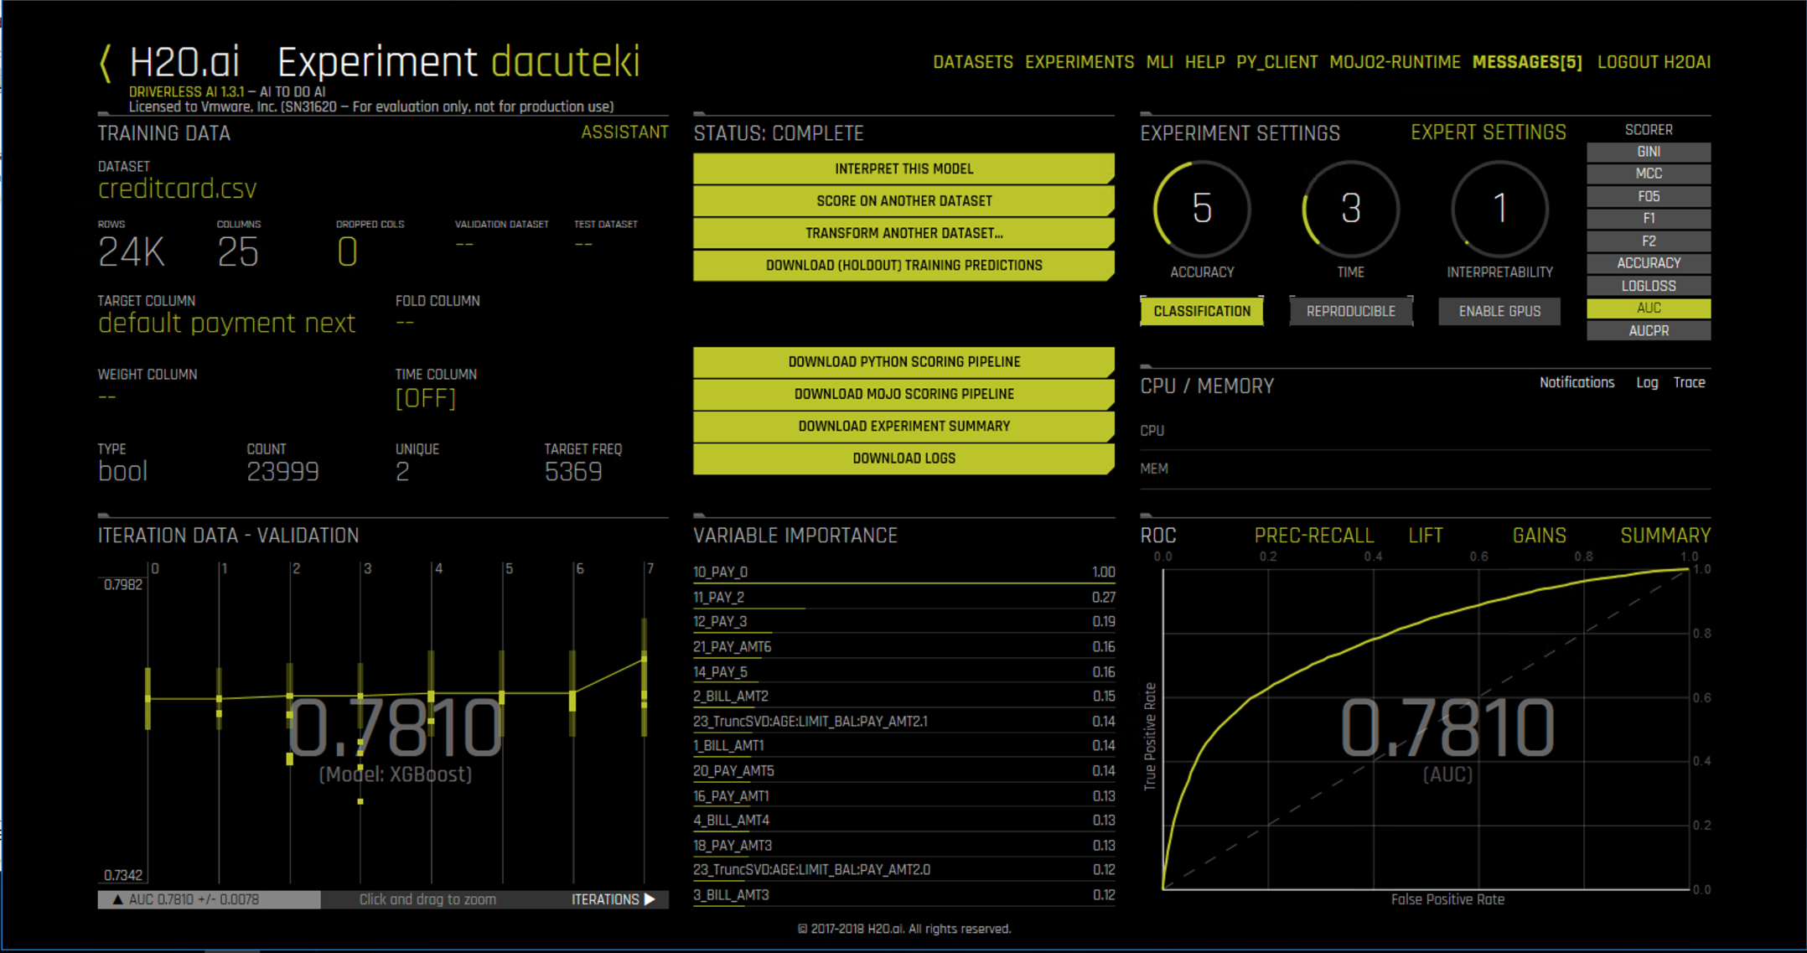The image size is (1807, 953).
Task: Toggle the Reproducible option
Action: coord(1350,311)
